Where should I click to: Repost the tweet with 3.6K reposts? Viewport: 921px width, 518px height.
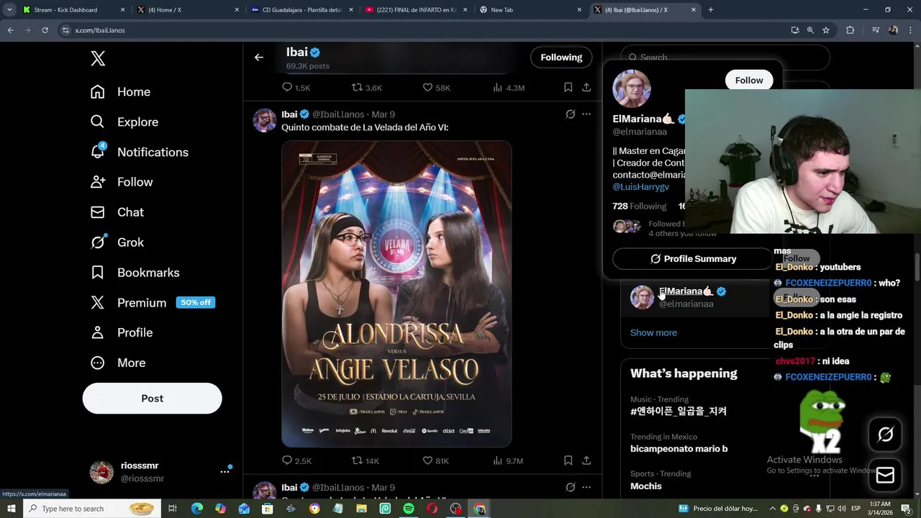point(366,88)
